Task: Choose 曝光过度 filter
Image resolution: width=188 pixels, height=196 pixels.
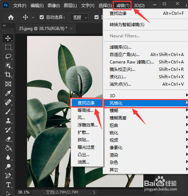Action: point(87,147)
